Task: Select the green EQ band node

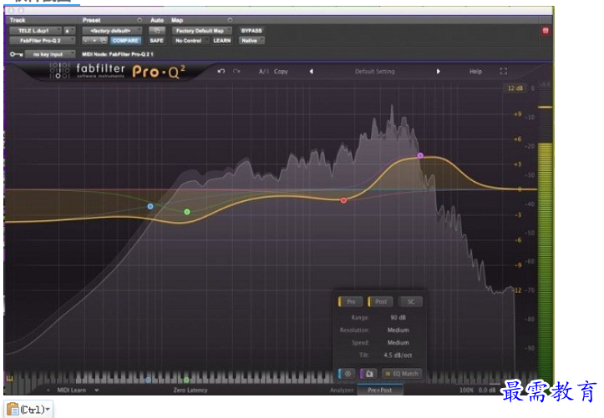Action: pyautogui.click(x=187, y=211)
